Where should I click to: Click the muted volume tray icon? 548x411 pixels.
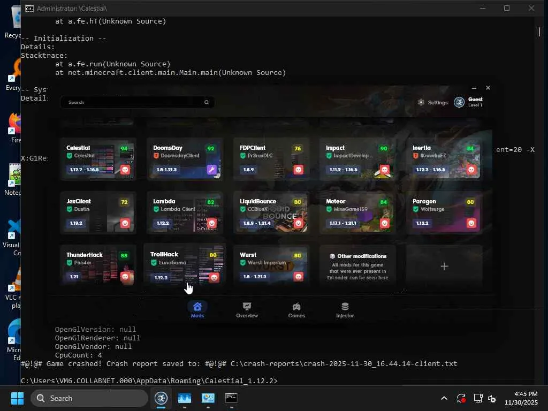pyautogui.click(x=492, y=398)
